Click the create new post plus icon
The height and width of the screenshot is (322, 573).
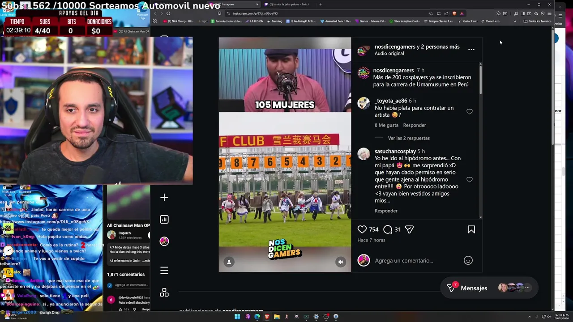click(164, 197)
